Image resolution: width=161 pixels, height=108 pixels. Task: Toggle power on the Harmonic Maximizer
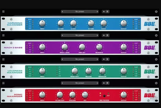click(x=156, y=11)
